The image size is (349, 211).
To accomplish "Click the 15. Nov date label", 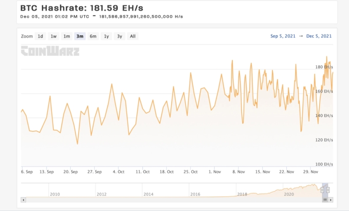I will tap(263, 172).
